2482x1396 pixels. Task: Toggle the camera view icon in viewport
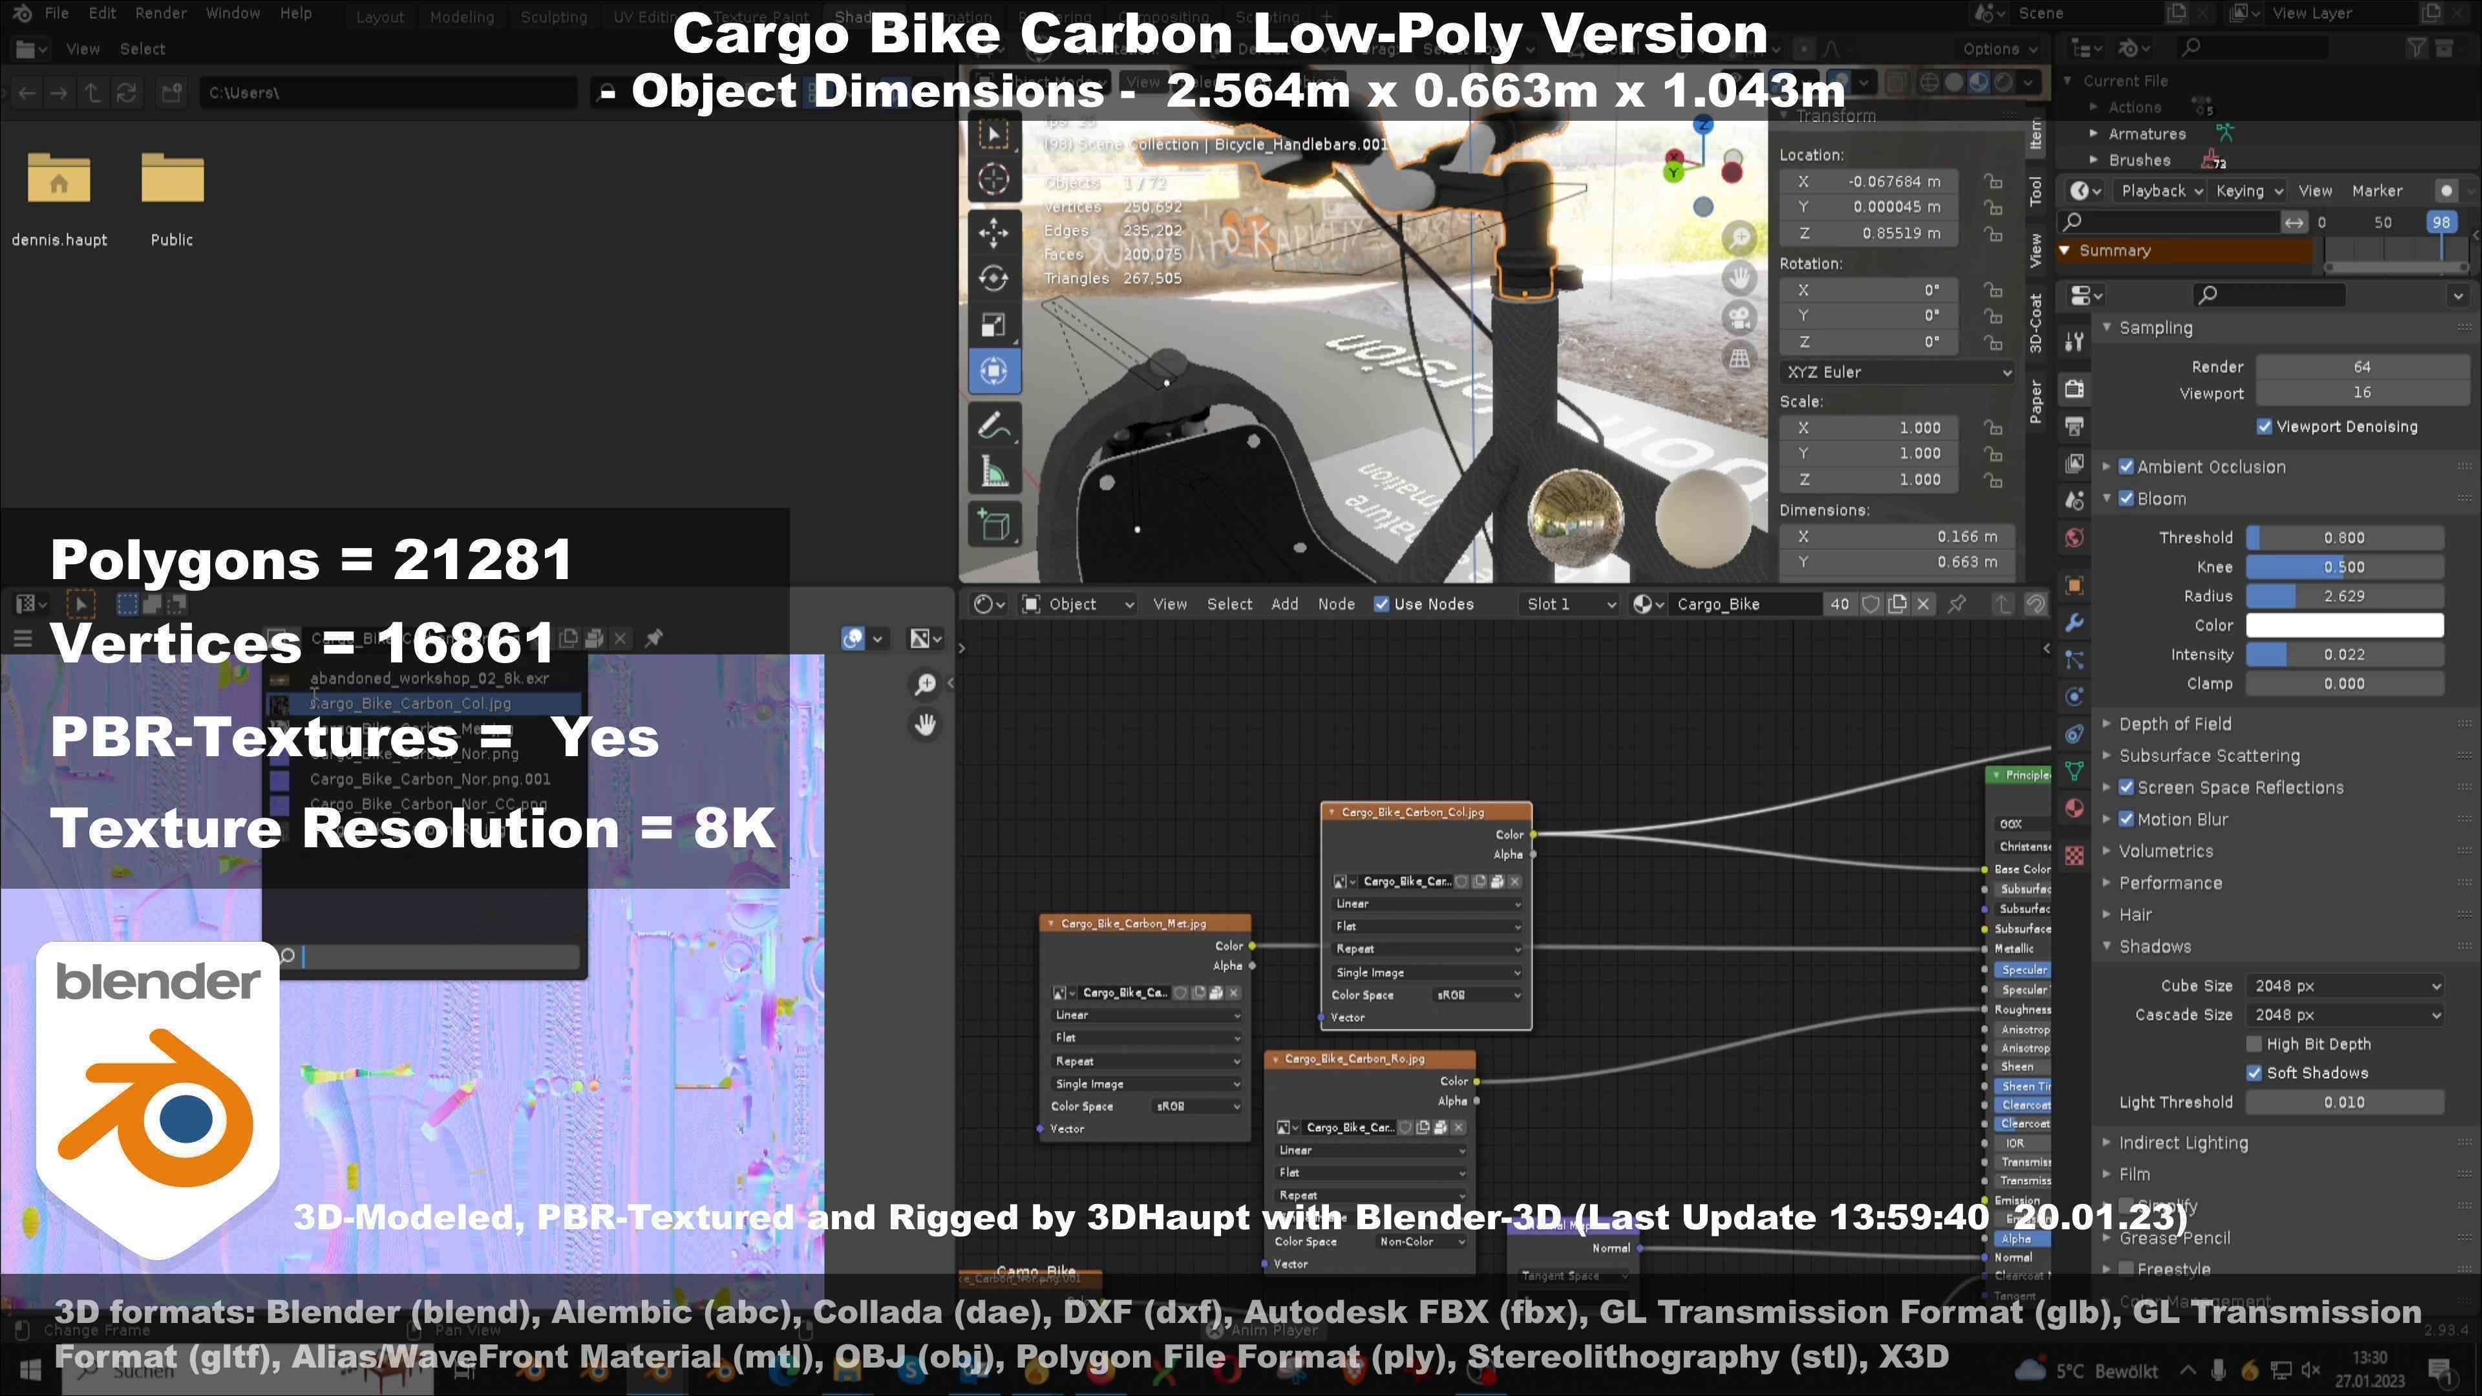pos(1738,318)
